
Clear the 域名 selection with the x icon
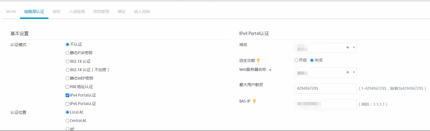click(348, 48)
